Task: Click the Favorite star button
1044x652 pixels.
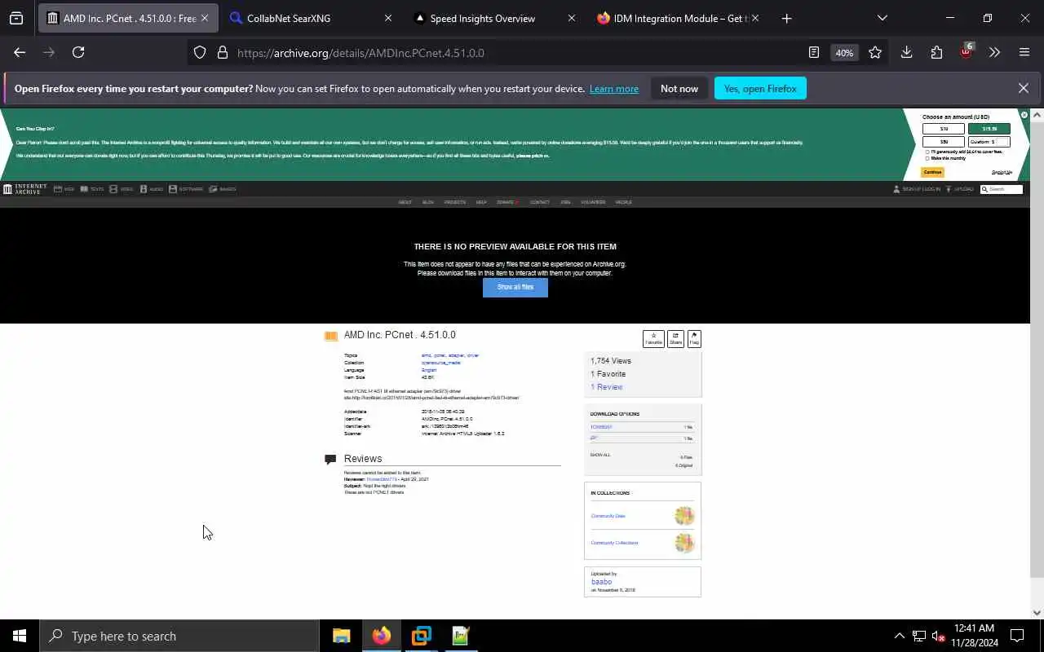Action: tap(653, 338)
